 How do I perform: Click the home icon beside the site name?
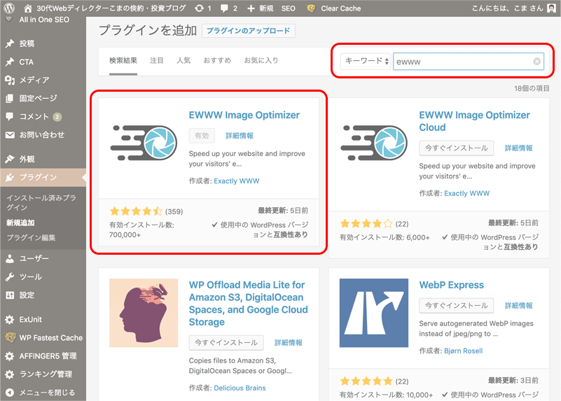click(28, 8)
